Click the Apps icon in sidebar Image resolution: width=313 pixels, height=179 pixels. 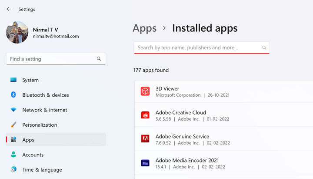13,139
